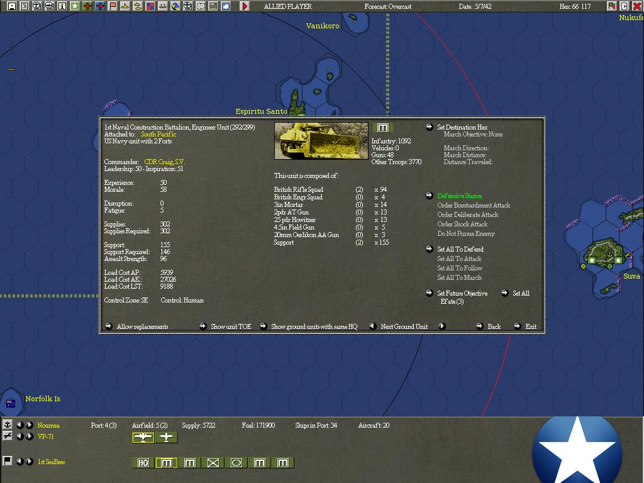Click the red and blue squares toolbar icon
Screen dimensions: 644x483
(150, 6)
